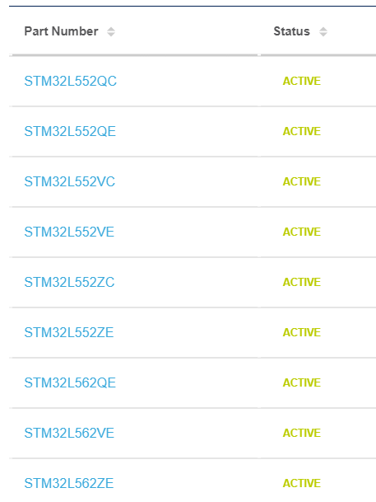
Task: Open STM32L552QC part page
Action: coord(70,81)
